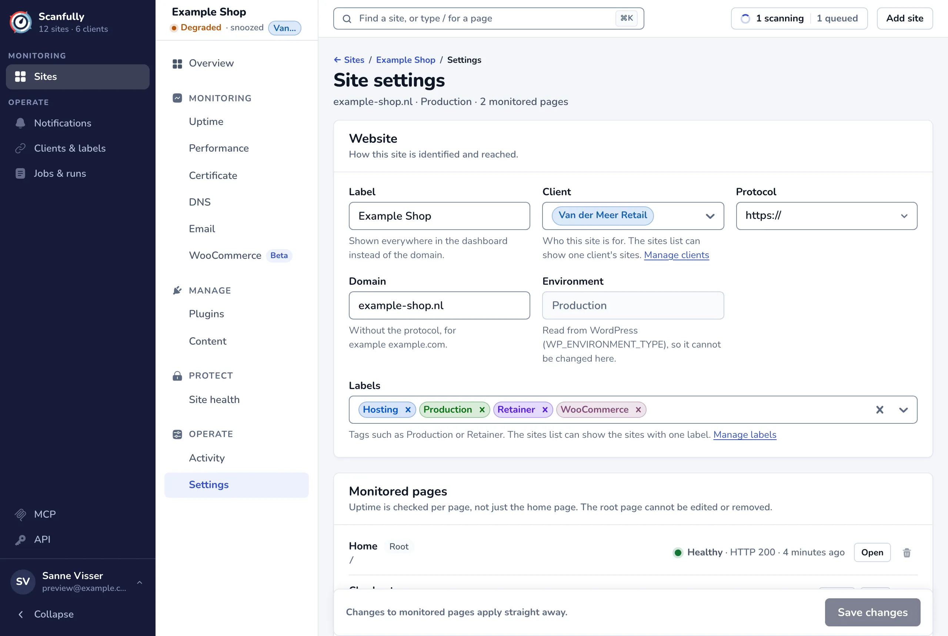Screen dimensions: 948x636
Task: Expand the Sanne Visser account menu
Action: point(77,582)
